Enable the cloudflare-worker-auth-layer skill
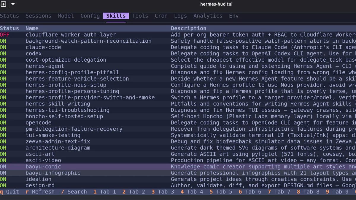 5,35
